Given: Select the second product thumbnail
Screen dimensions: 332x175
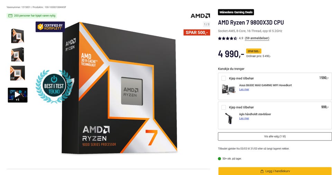Looking at the screenshot, I should tap(17, 55).
